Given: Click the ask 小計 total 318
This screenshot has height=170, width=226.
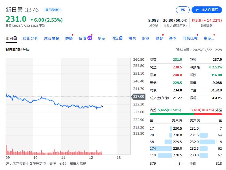Looking at the screenshot, I should pyautogui.click(x=219, y=163).
